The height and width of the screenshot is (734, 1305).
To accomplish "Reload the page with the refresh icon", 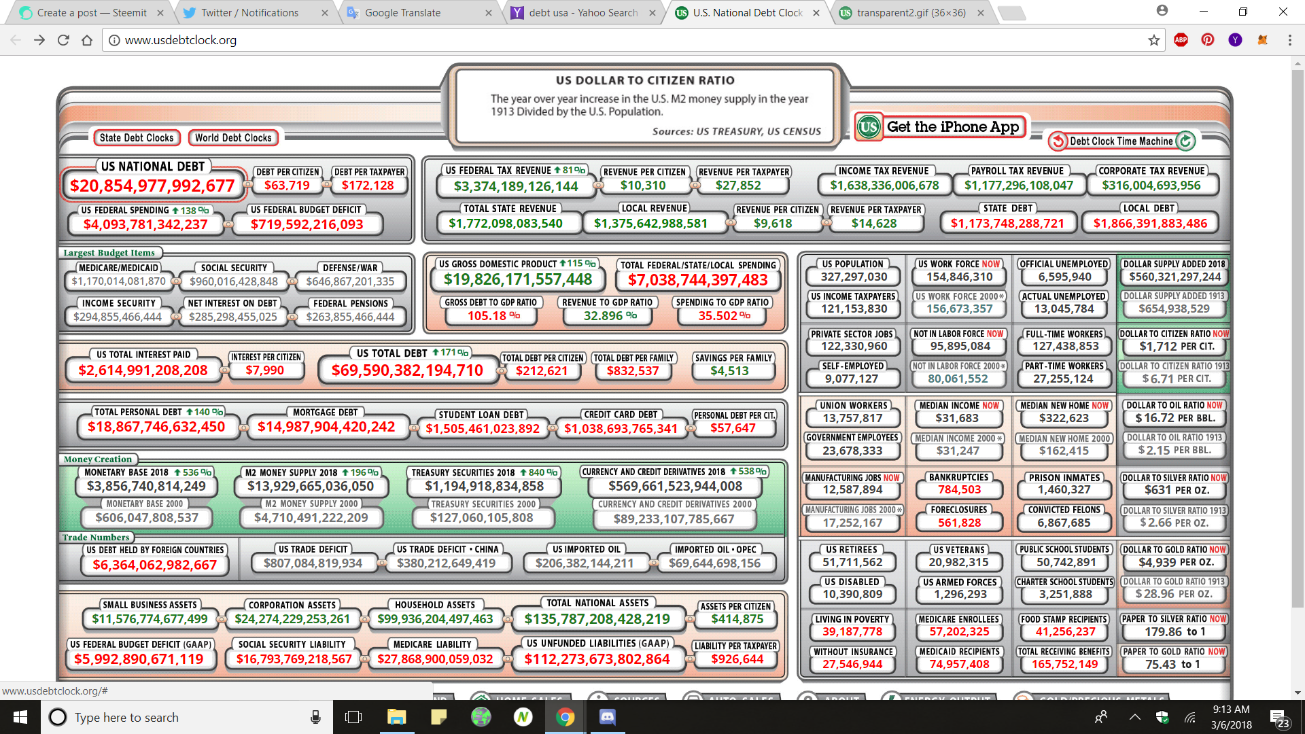I will (x=63, y=40).
